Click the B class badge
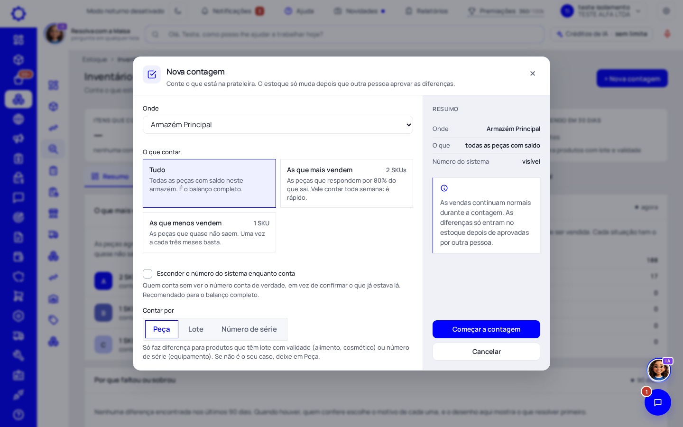Image resolution: width=683 pixels, height=427 pixels. (x=103, y=313)
